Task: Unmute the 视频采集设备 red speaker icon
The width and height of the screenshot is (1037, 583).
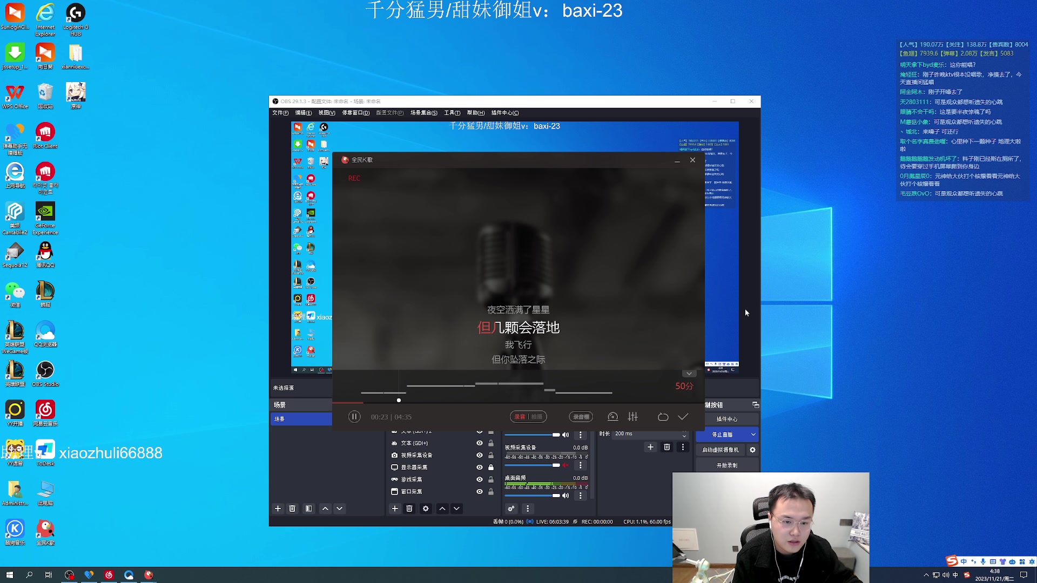Action: point(565,465)
